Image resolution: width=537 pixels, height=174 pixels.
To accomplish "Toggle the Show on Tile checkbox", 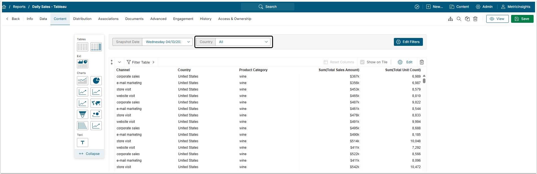I will click(x=362, y=62).
